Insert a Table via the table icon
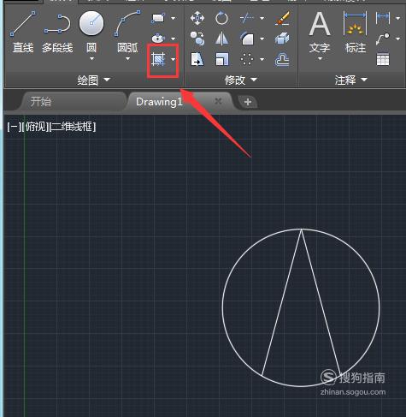The image size is (406, 417). coord(383,59)
